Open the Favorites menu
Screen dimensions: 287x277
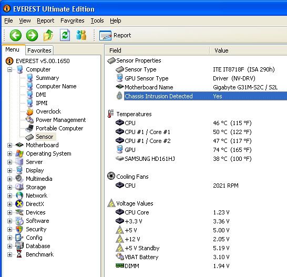tap(73, 20)
